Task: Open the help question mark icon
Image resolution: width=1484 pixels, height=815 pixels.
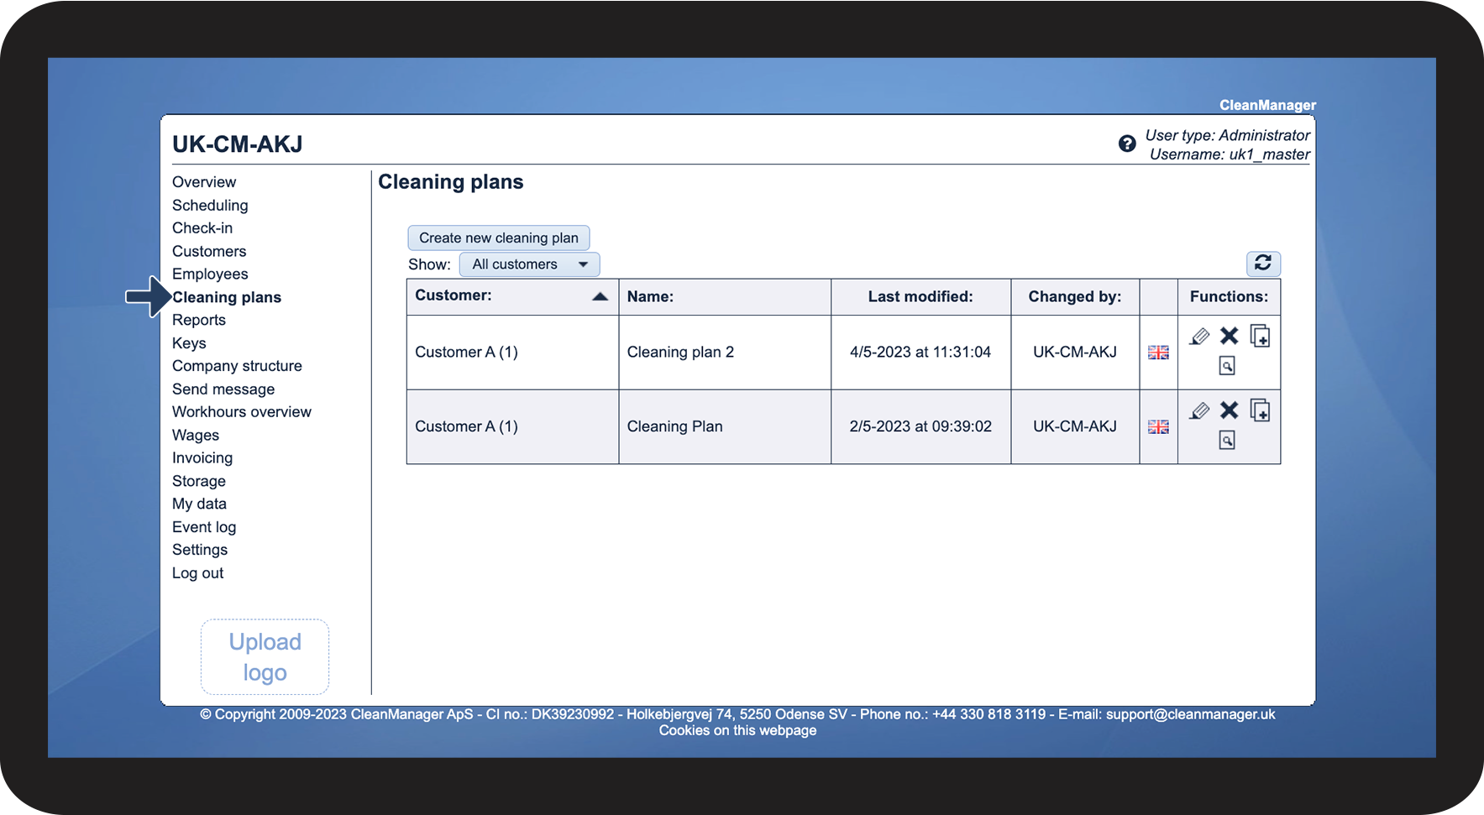Action: (1127, 144)
